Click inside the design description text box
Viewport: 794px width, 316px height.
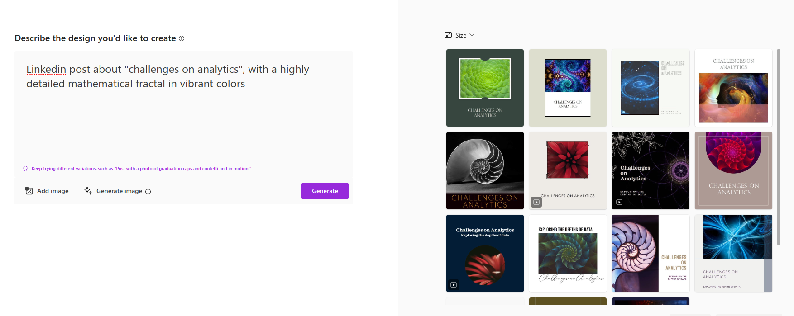[183, 118]
